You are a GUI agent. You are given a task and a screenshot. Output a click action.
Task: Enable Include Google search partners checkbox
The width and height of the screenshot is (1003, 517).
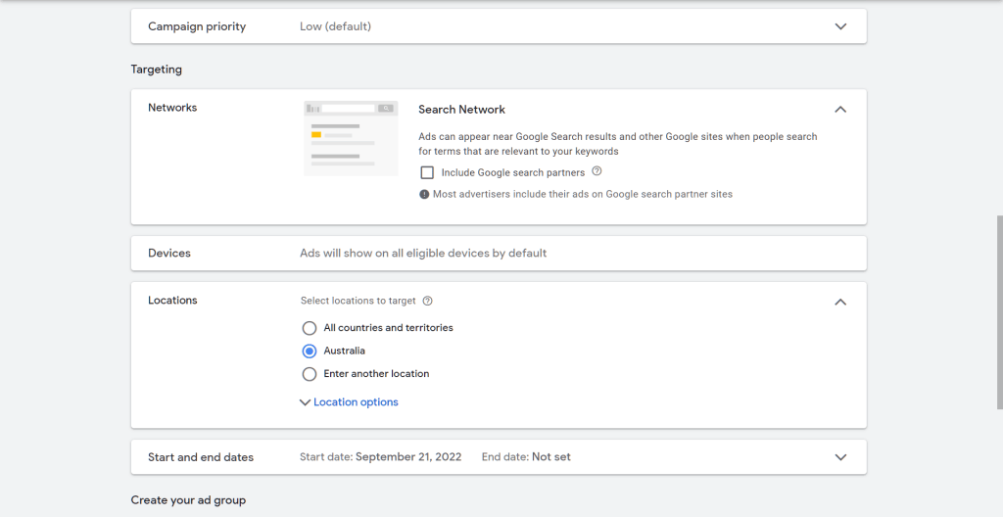[427, 172]
